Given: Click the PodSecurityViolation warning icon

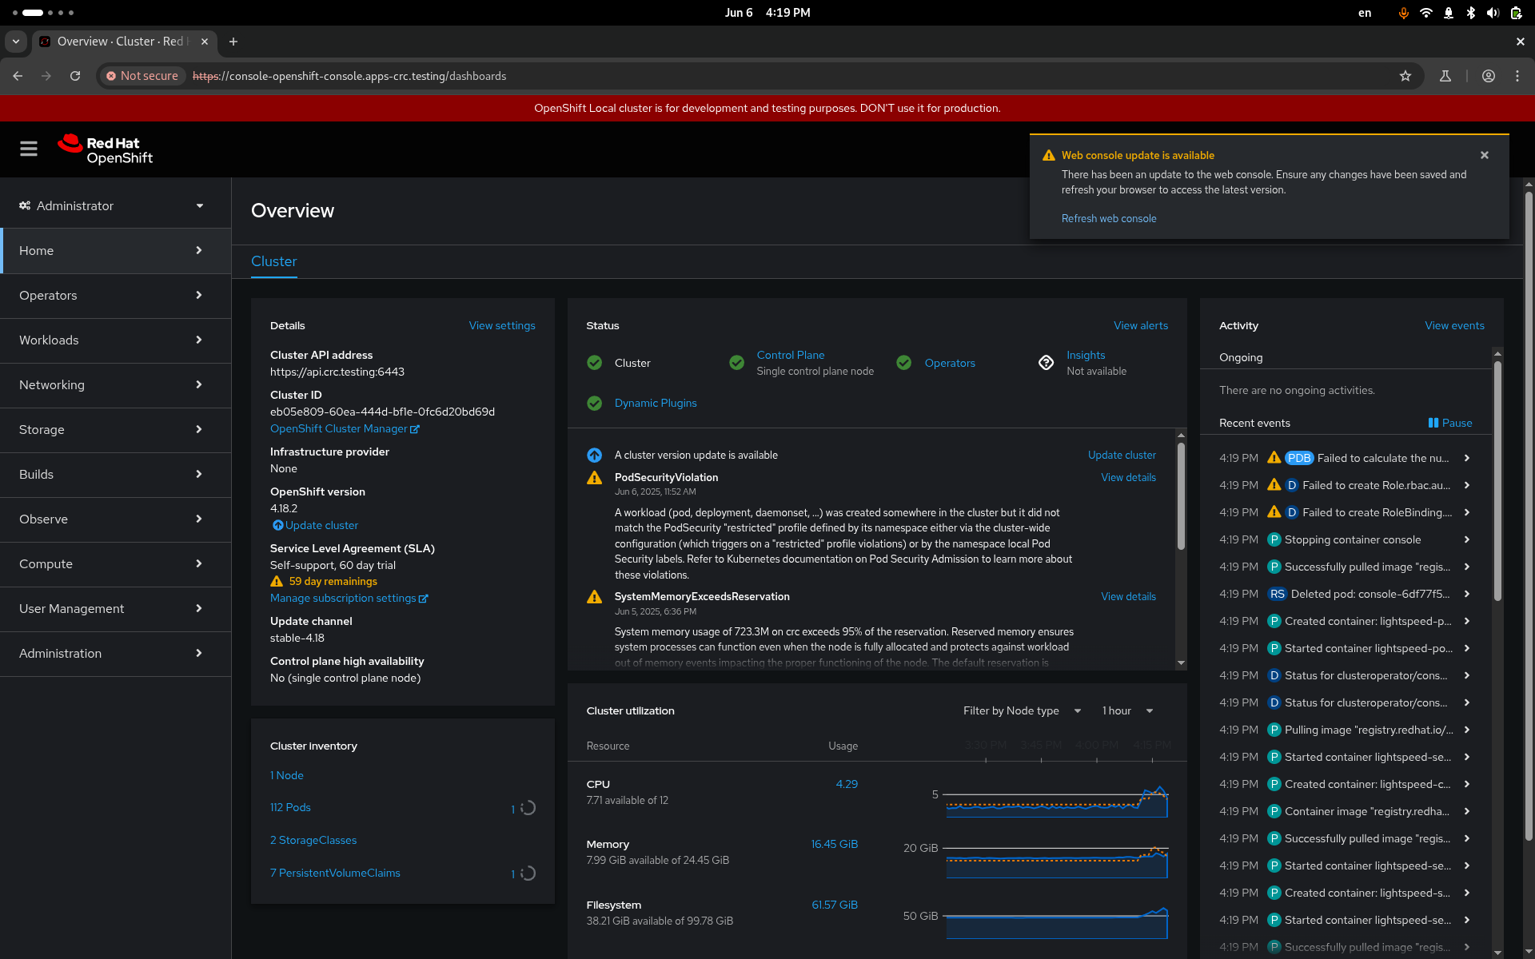Looking at the screenshot, I should 594,478.
